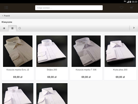Open the hamburger menu icon
The width and height of the screenshot is (138, 104).
[x=6, y=8]
